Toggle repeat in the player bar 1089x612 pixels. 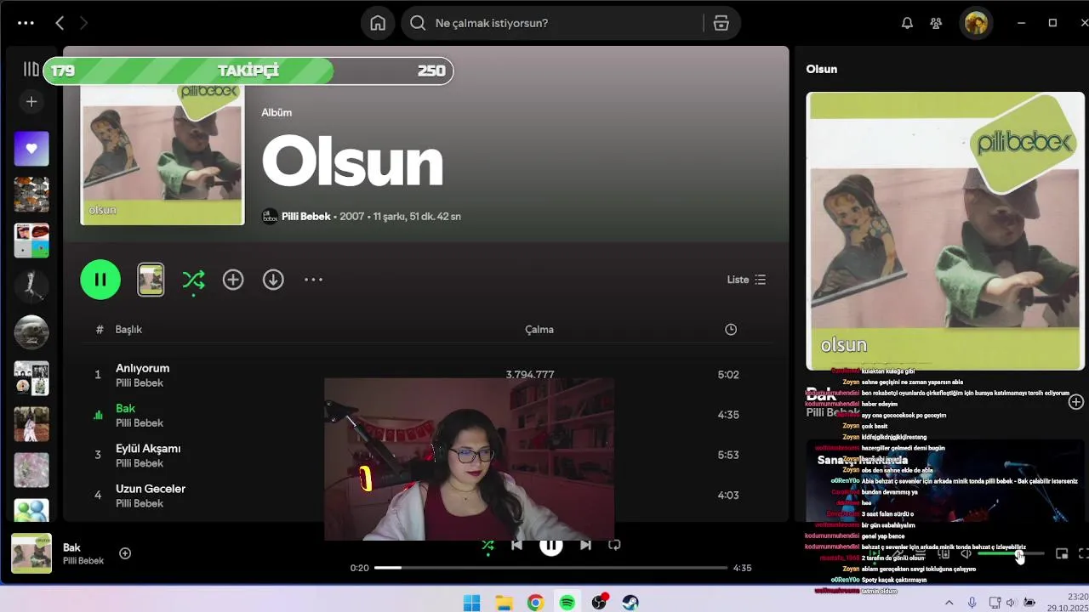click(x=614, y=546)
